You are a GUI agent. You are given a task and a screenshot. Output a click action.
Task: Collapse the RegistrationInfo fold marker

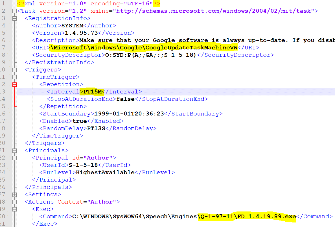pos(14,19)
